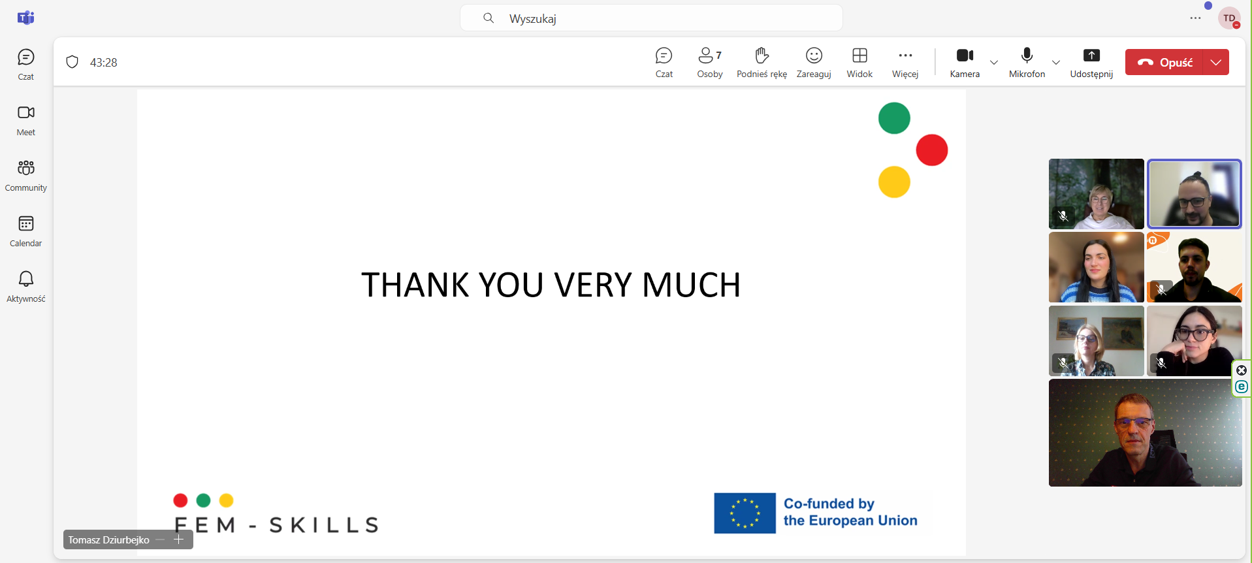Viewport: 1252px width, 563px height.
Task: Open Calendar from the left sidebar
Action: click(x=26, y=231)
